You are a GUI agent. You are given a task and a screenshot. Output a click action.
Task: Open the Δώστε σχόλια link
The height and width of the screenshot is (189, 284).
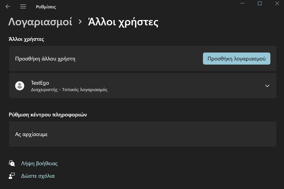point(38,176)
